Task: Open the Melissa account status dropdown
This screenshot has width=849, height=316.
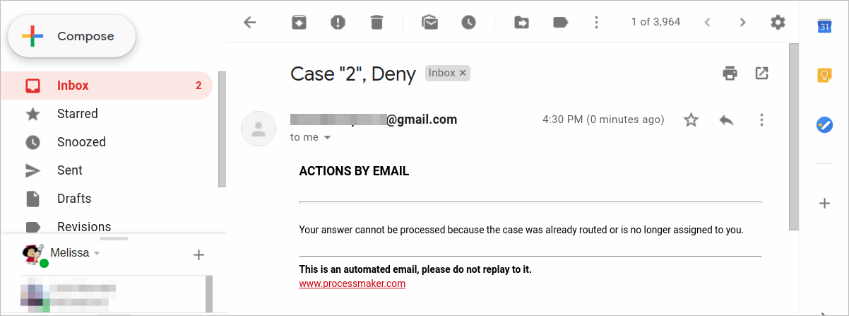Action: point(97,253)
